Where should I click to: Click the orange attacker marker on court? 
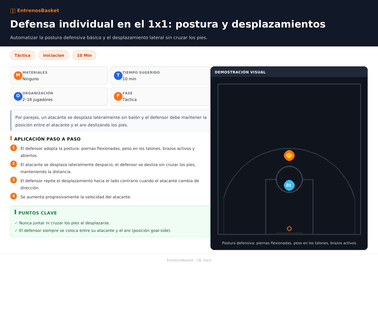(x=289, y=155)
